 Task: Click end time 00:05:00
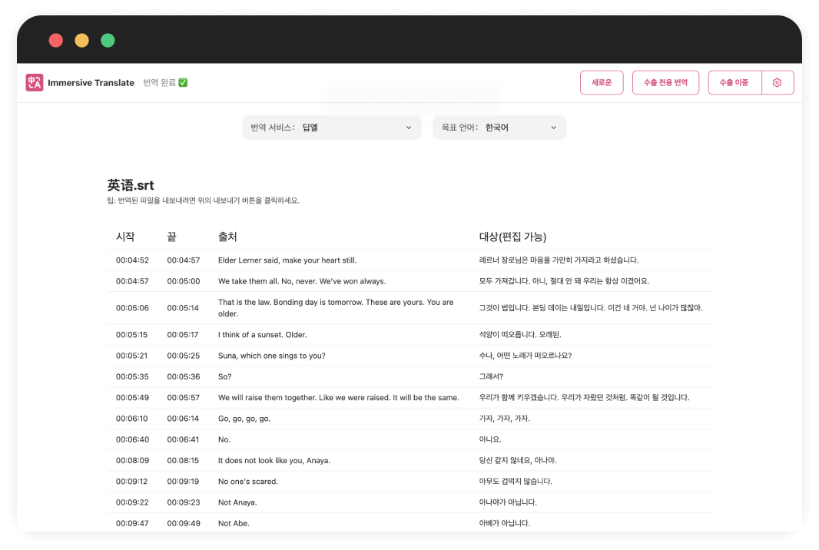[184, 281]
